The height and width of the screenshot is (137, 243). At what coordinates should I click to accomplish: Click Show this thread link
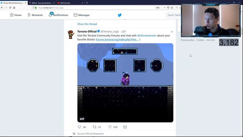pos(87,24)
